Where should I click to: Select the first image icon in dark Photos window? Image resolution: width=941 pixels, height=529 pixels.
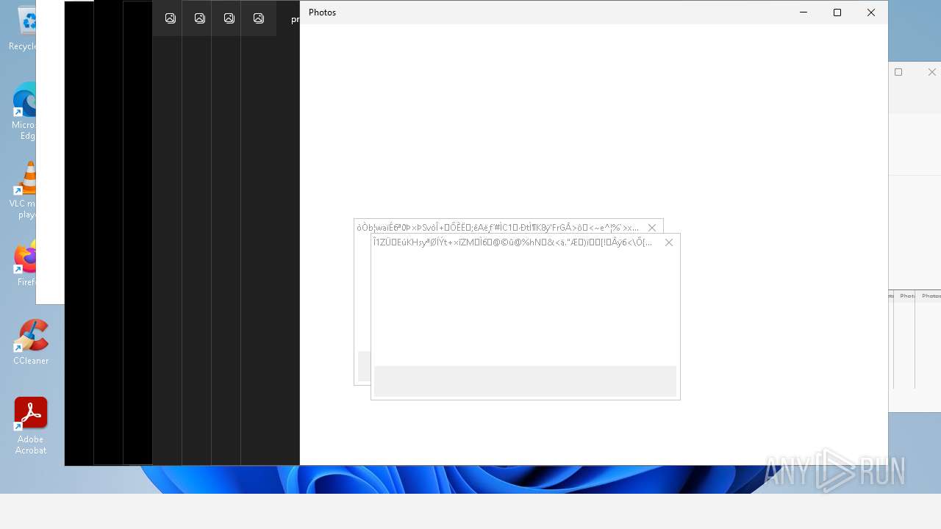[171, 18]
